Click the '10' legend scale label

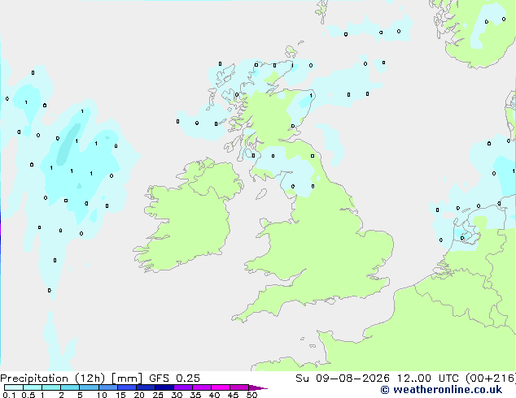pyautogui.click(x=102, y=395)
